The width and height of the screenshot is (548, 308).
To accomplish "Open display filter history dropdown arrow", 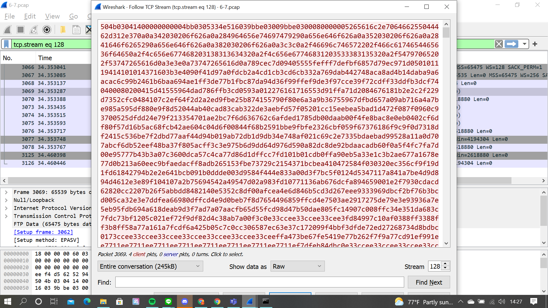I will click(524, 44).
